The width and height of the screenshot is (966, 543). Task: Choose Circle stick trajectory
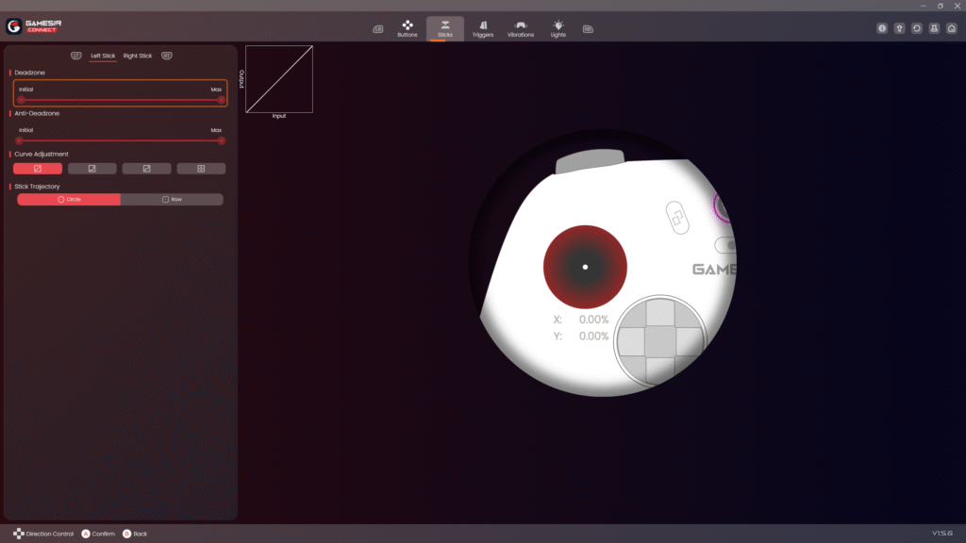[69, 200]
